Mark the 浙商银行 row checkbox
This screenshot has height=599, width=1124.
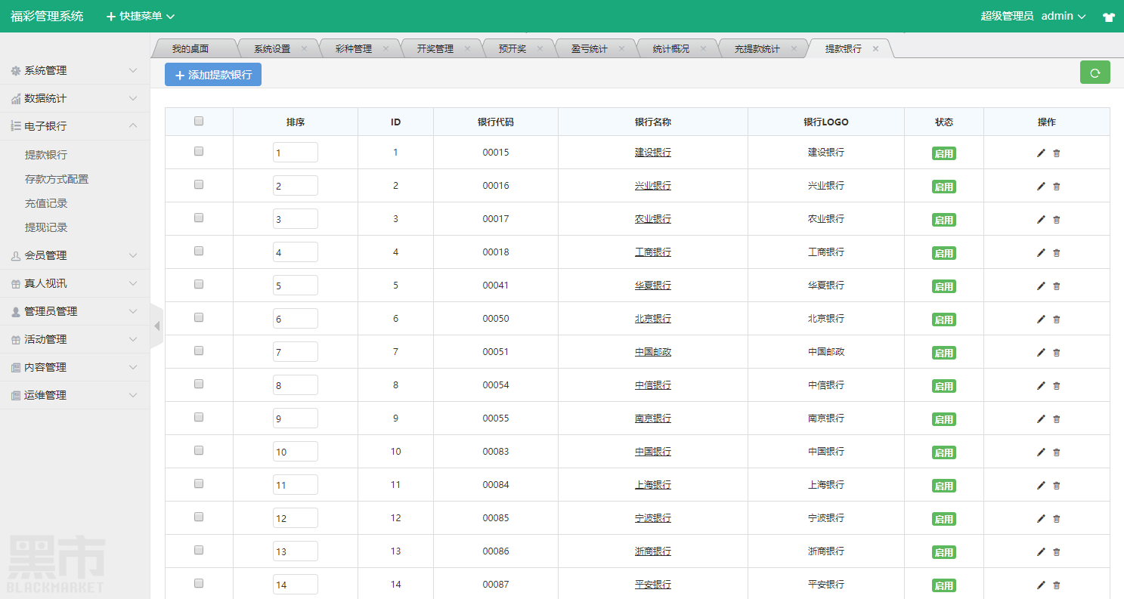pos(199,550)
